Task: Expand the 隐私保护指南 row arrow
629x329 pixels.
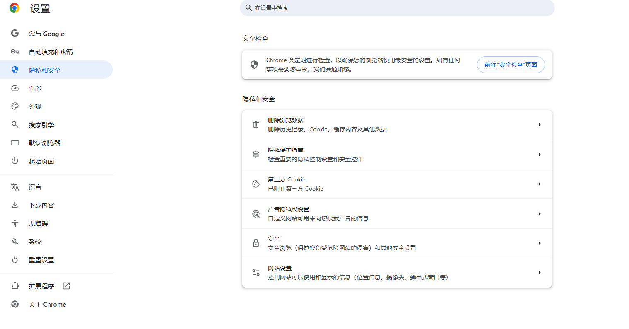Action: 540,155
